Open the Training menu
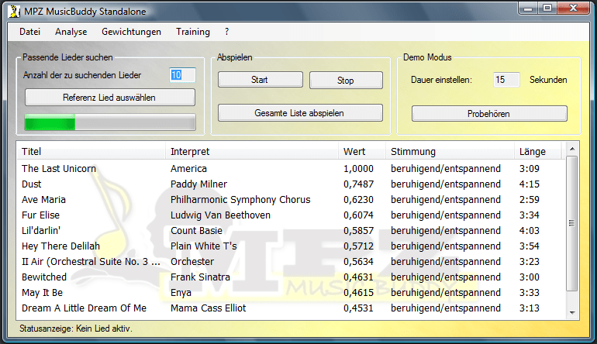Viewport: 597px width, 344px height. pyautogui.click(x=192, y=32)
